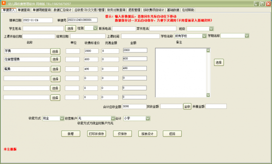
Task: Click the 仅保存 button
Action: 122,134
